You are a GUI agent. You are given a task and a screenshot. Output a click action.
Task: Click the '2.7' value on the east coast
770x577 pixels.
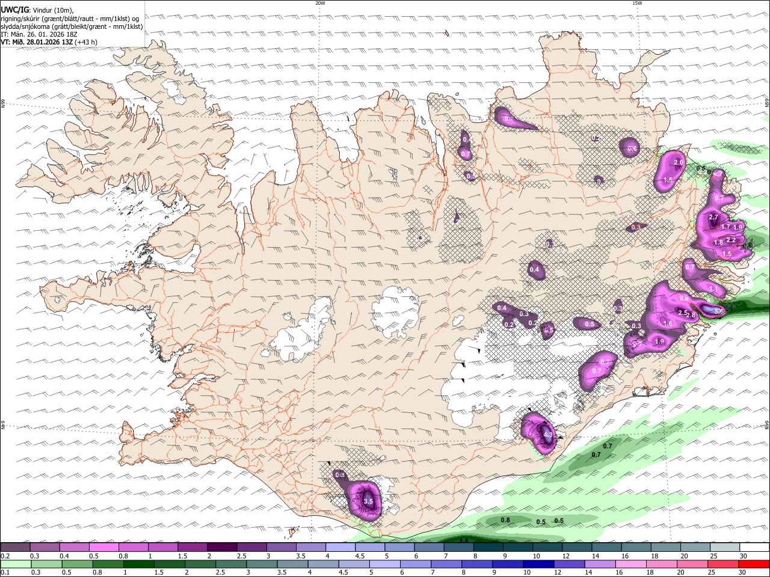pos(714,217)
